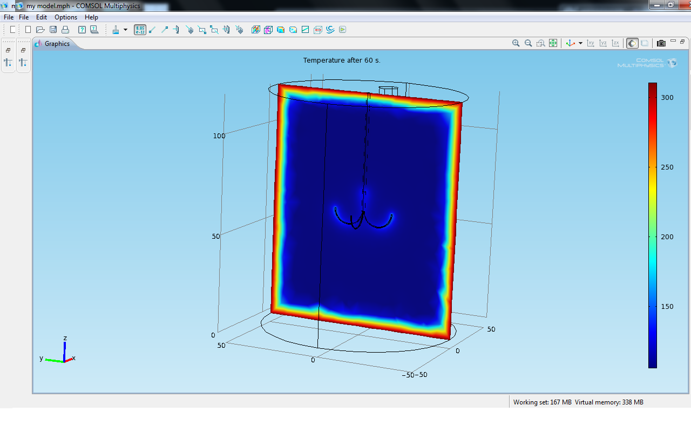Expand the brush tool dropdown arrow
Viewport: 691px width, 432px height.
[x=125, y=30]
